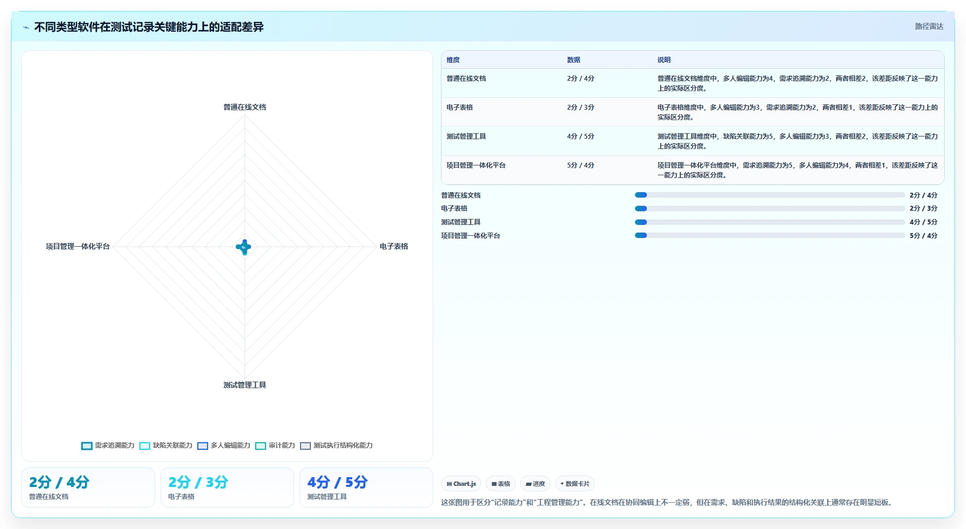
Task: Toggle the 缺陷关联能力 legend item
Action: [x=166, y=445]
